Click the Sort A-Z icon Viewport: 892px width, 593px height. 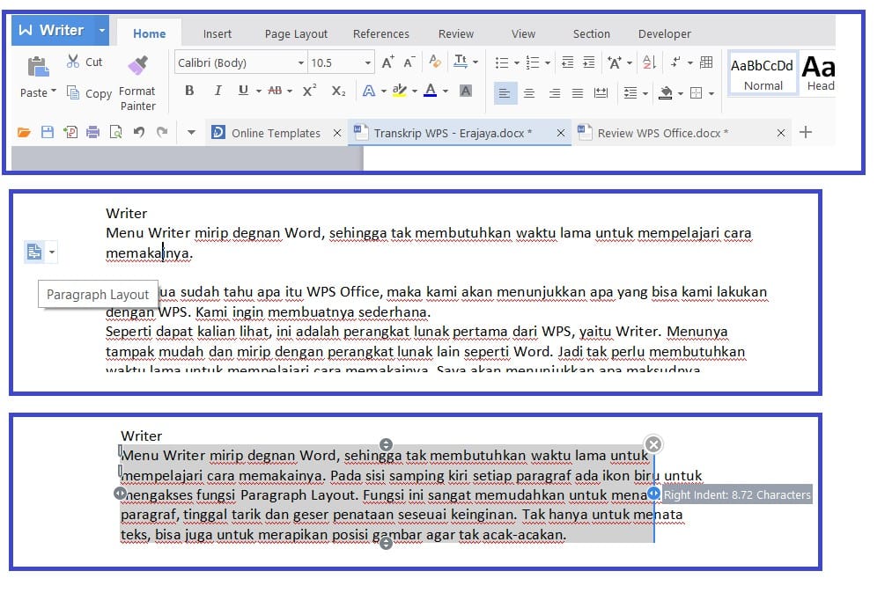pos(649,62)
